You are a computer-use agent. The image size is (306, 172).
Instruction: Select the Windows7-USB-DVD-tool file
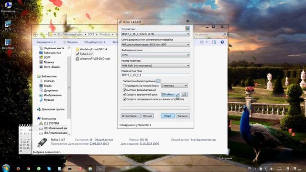93,58
